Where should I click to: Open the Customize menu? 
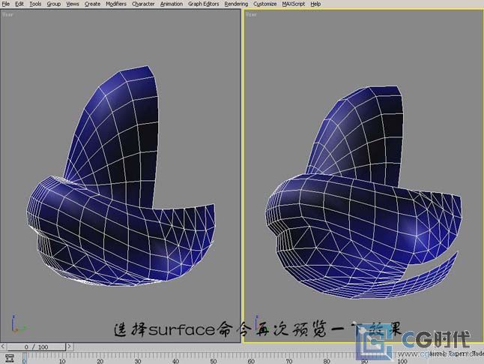264,4
